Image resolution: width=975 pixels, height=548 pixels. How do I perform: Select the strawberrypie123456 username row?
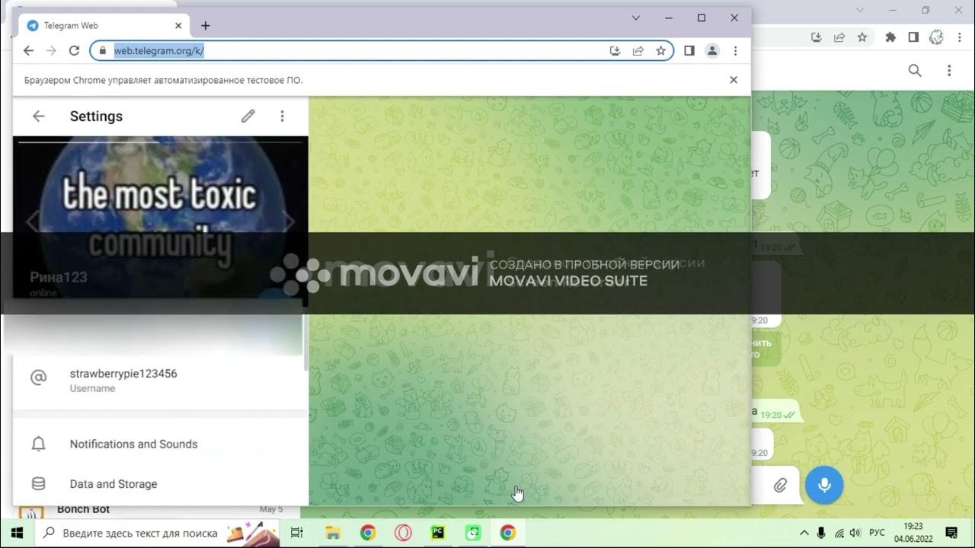(x=160, y=380)
